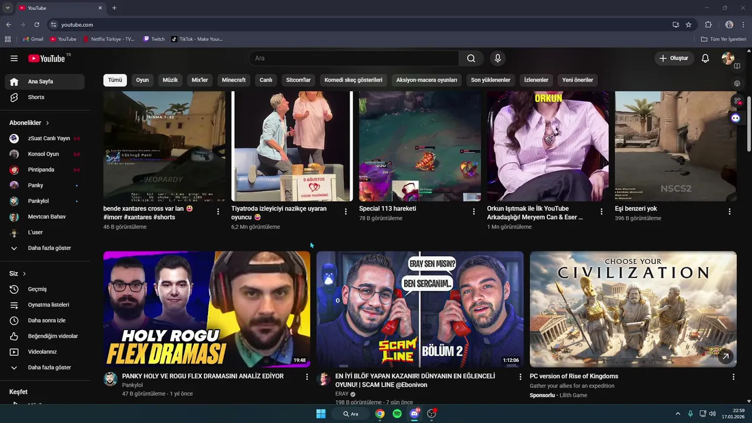The height and width of the screenshot is (423, 752).
Task: Open Windows Start menu
Action: coord(321,414)
